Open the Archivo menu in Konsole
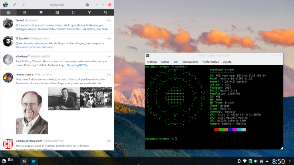 [x=152, y=62]
